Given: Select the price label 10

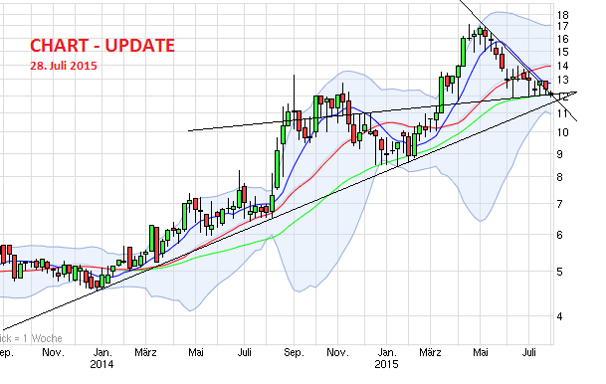Looking at the screenshot, I should (x=563, y=132).
